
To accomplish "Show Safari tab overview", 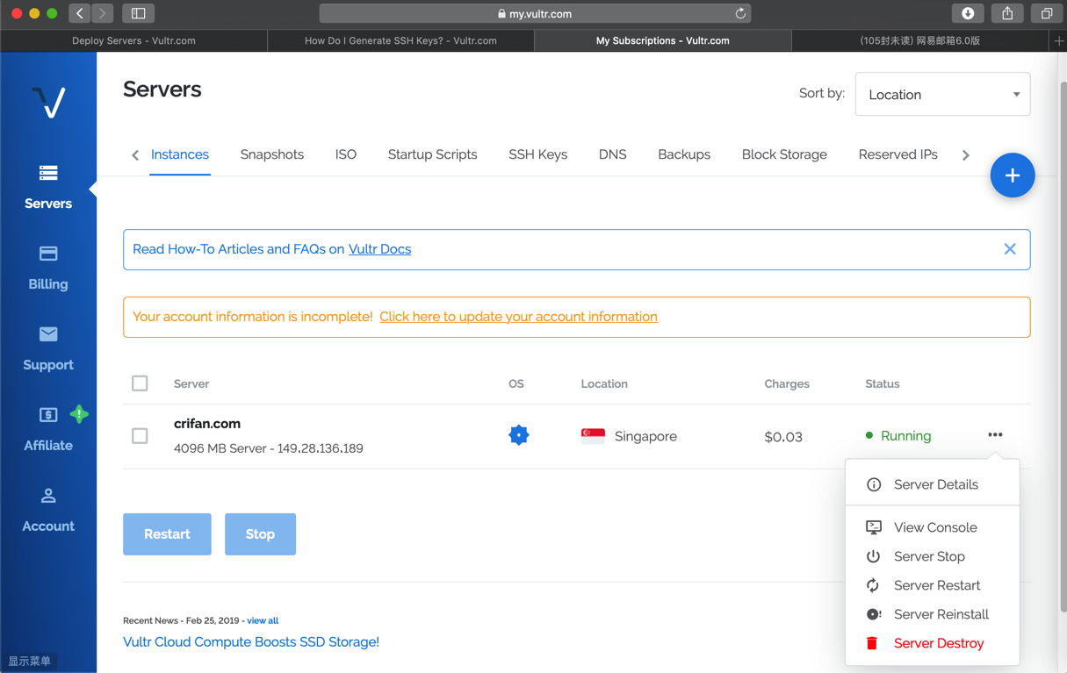I will point(1047,13).
